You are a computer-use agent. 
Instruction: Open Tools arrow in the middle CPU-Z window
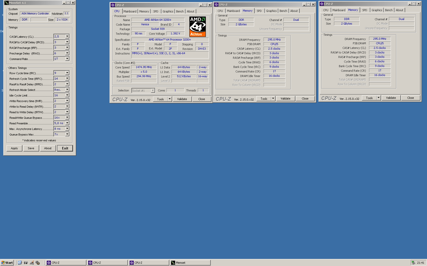coord(273,99)
